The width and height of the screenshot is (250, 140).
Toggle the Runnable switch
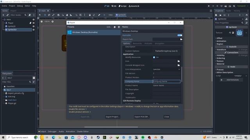(180, 35)
